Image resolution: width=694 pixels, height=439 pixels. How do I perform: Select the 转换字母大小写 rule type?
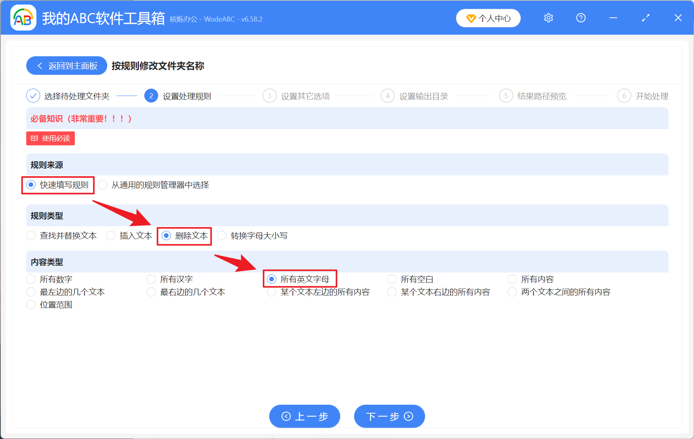222,235
